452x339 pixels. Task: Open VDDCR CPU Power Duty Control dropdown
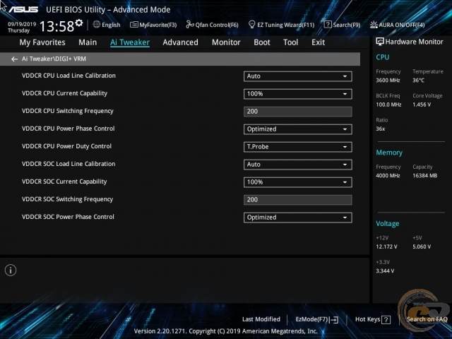pos(298,147)
